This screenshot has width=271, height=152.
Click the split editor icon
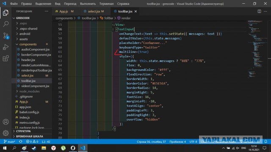click(x=259, y=11)
